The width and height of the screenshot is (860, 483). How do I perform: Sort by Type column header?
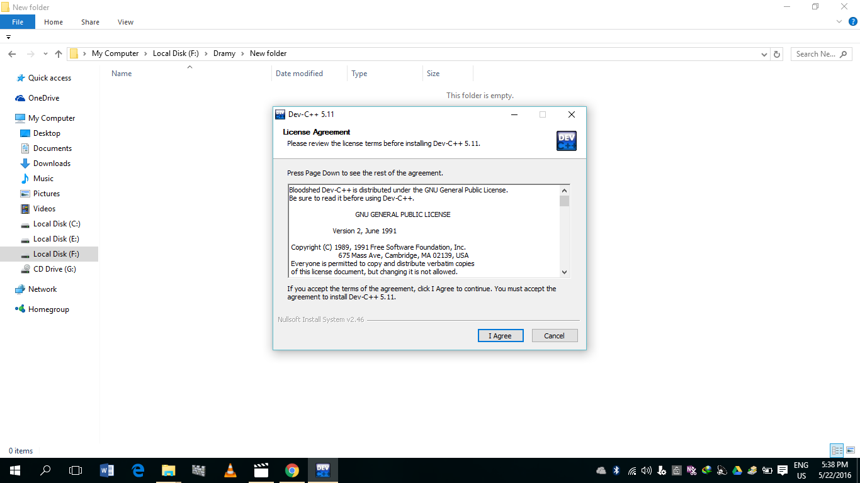coord(359,74)
